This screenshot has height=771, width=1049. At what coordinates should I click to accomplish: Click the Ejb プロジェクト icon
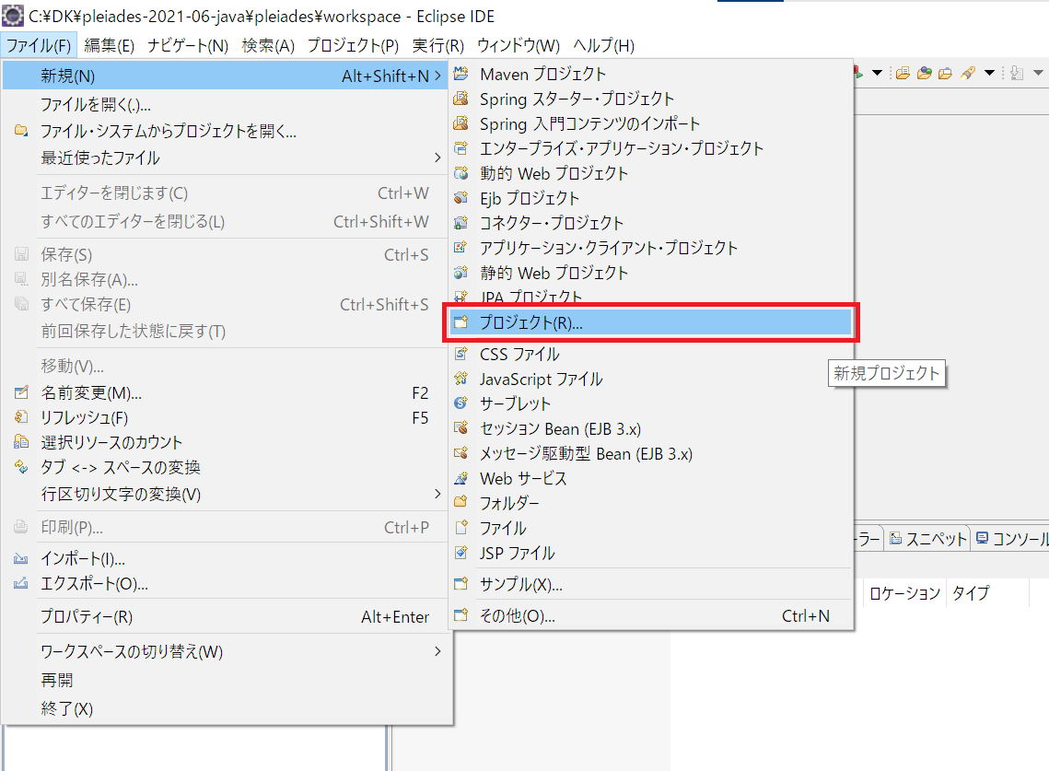tap(460, 198)
